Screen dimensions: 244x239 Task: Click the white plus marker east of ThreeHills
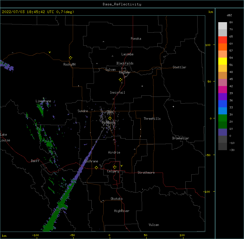coord(173,106)
